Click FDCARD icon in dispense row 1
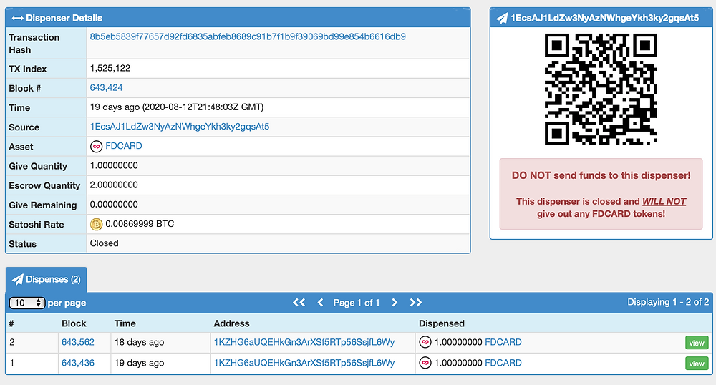 [x=425, y=363]
